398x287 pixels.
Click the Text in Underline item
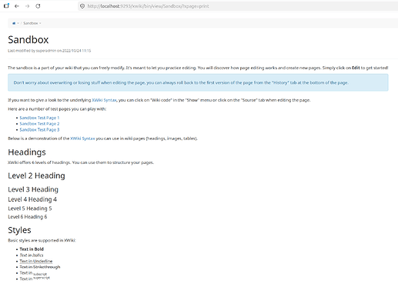tap(36, 261)
